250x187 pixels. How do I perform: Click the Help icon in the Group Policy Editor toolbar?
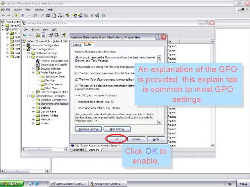[64, 35]
